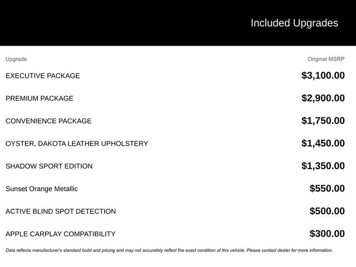This screenshot has height=267, width=356.
Task: Click the $2,900.00 price
Action: [x=323, y=98]
